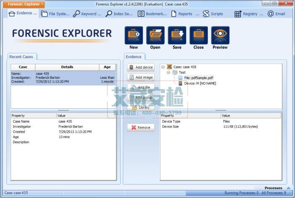The image size is (295, 198).
Task: Click the Registry tab ellipsis dropdown
Action: 262,14
